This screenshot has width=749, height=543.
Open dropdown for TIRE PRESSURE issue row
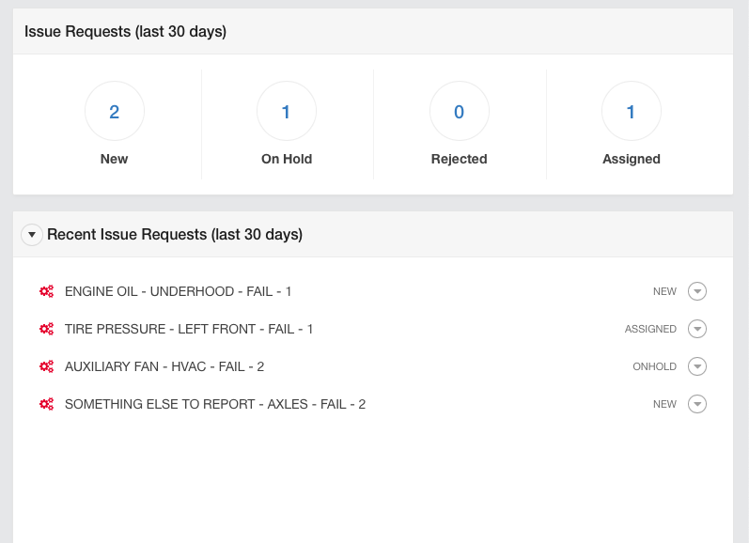[697, 329]
